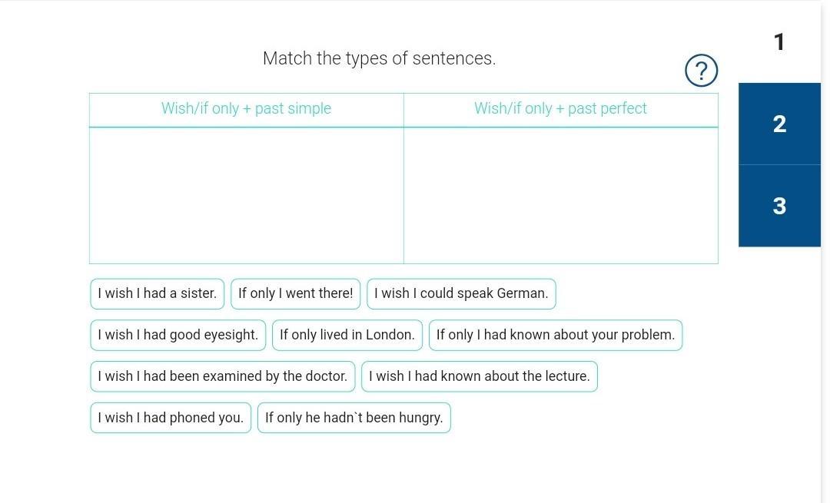
Task: Pick the 'If only I went there!' card
Action: (295, 293)
